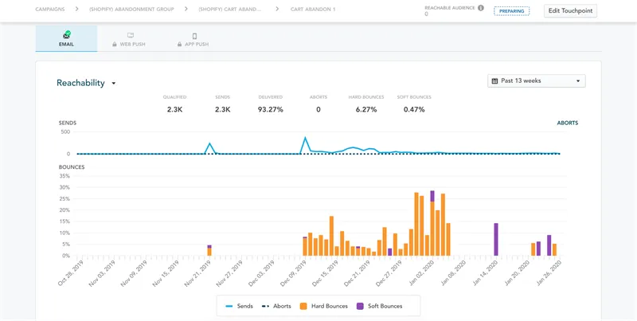Toggle Sends series in chart legend
This screenshot has height=321, width=637.
240,306
